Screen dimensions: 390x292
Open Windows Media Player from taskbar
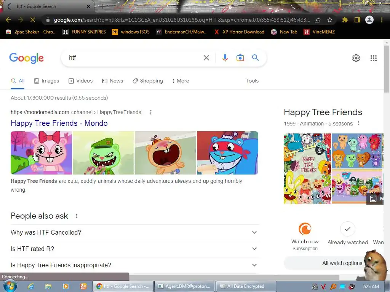point(66,286)
